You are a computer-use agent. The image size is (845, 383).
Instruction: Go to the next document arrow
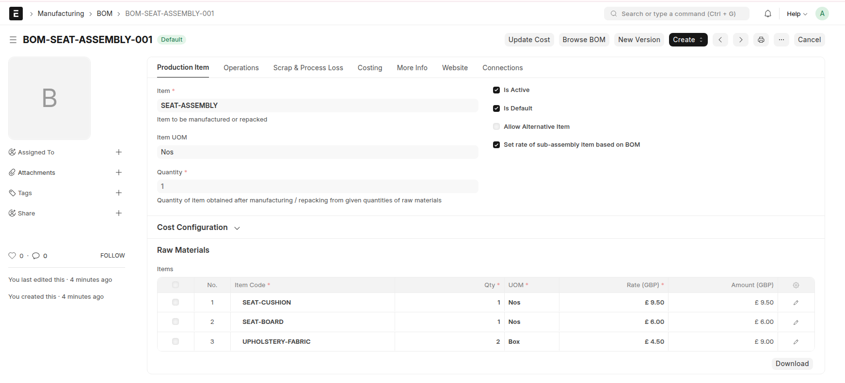[741, 40]
